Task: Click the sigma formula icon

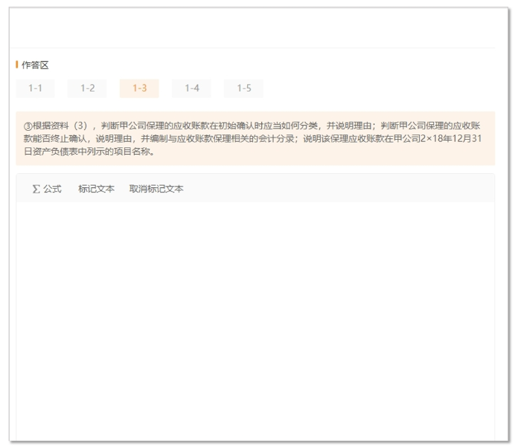Action: tap(36, 189)
